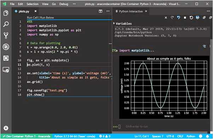Collapse all cell inputs icon
The height and width of the screenshot is (139, 213).
[x=211, y=18]
